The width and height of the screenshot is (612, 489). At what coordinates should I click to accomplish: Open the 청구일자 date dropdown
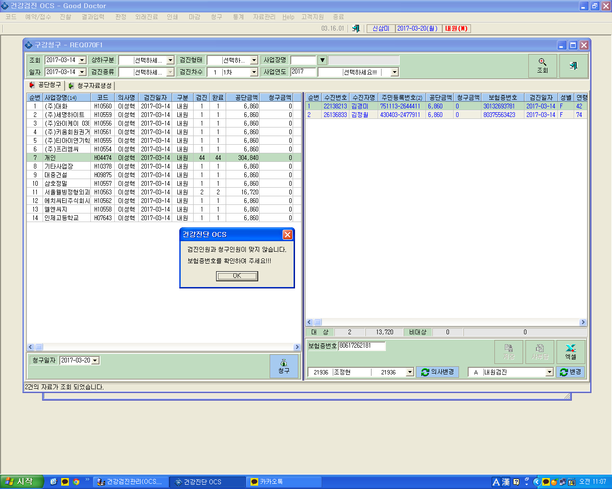click(95, 361)
